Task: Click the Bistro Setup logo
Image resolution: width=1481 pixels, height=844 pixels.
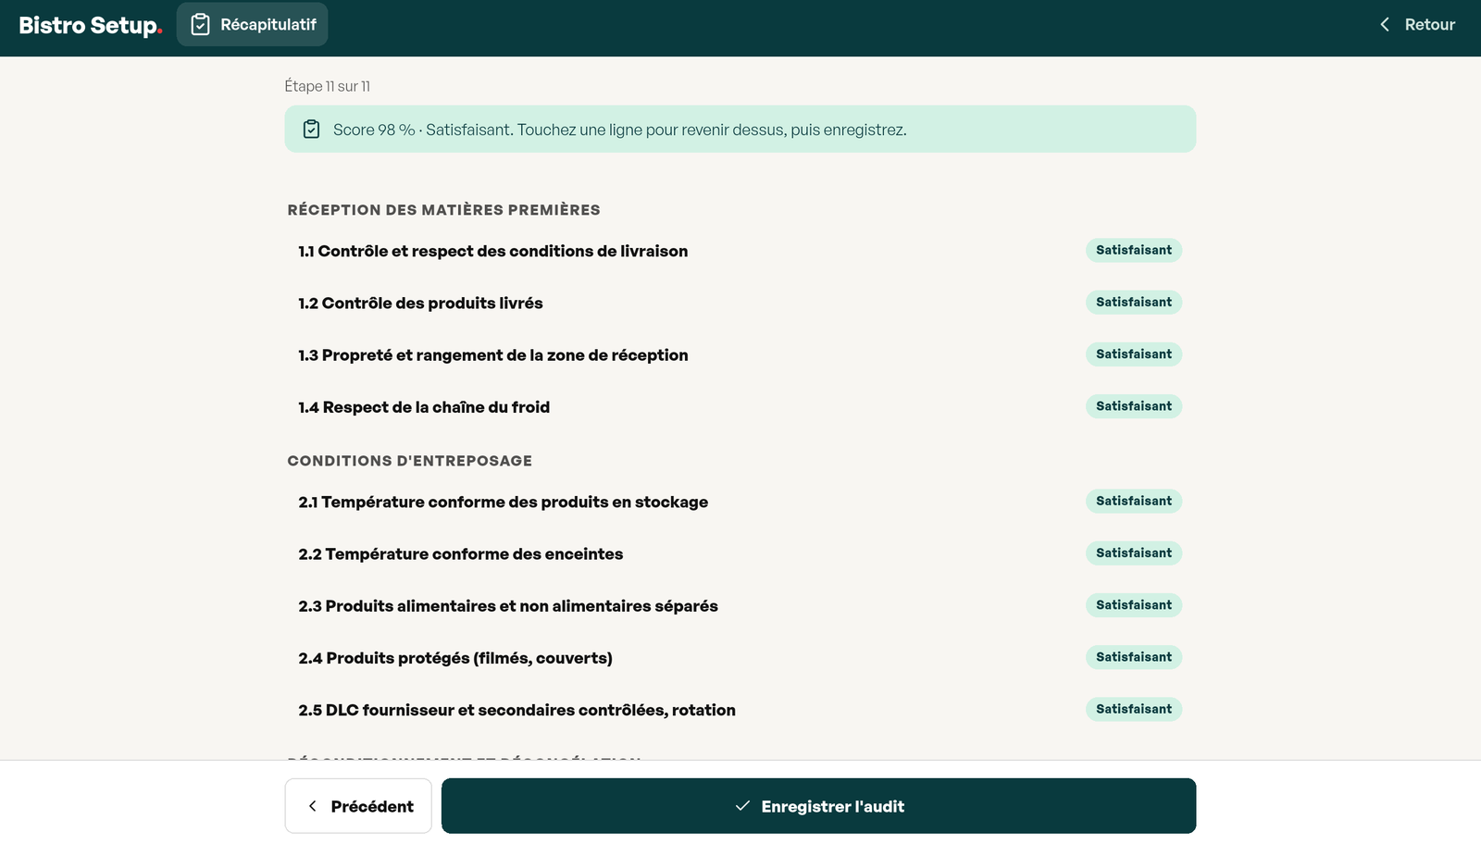Action: click(91, 25)
